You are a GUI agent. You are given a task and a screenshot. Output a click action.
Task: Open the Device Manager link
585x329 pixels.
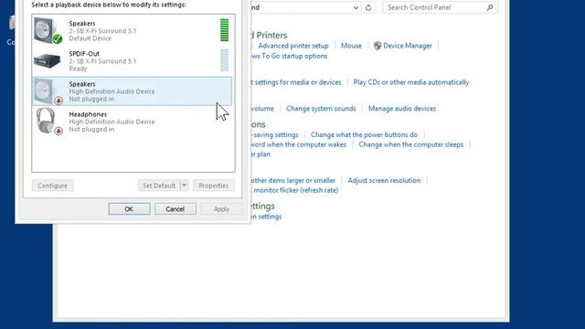(408, 46)
